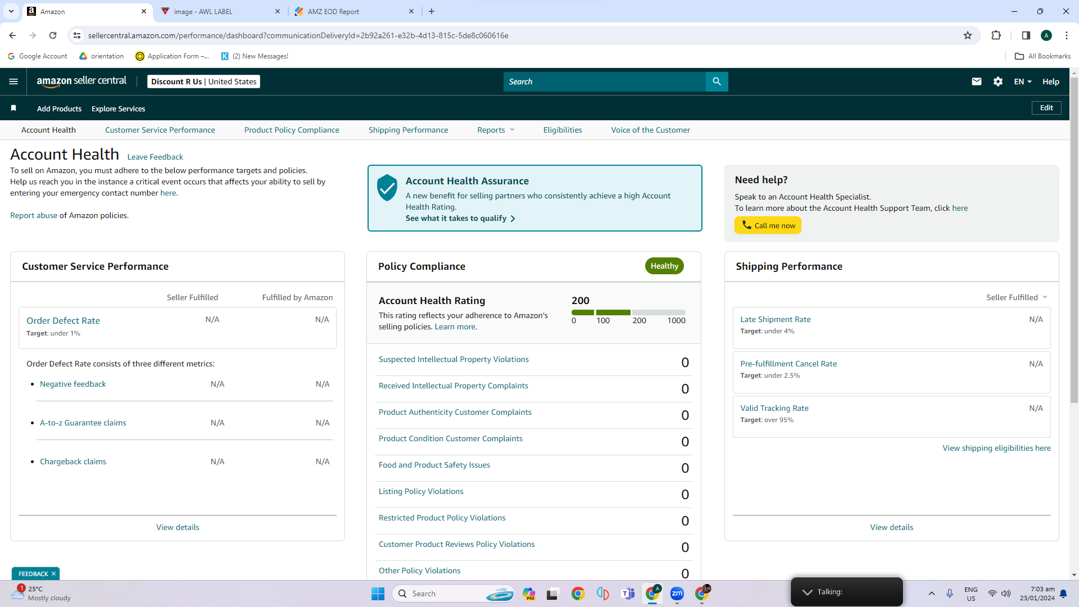Image resolution: width=1079 pixels, height=607 pixels.
Task: Click the Leave Feedback link
Action: (x=155, y=157)
